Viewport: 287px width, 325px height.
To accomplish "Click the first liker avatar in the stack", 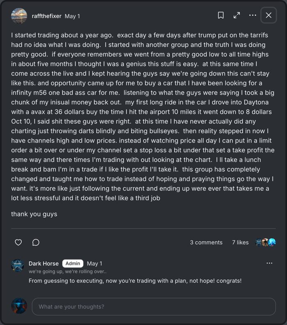I will point(259,242).
